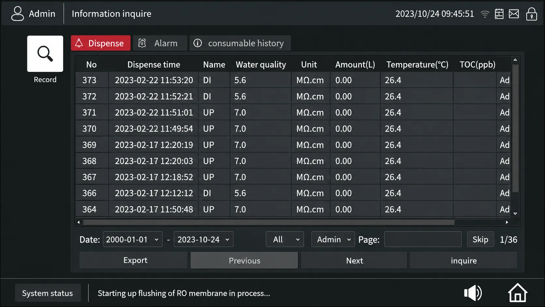This screenshot has width=545, height=307.
Task: Open the System status button
Action: click(x=48, y=293)
